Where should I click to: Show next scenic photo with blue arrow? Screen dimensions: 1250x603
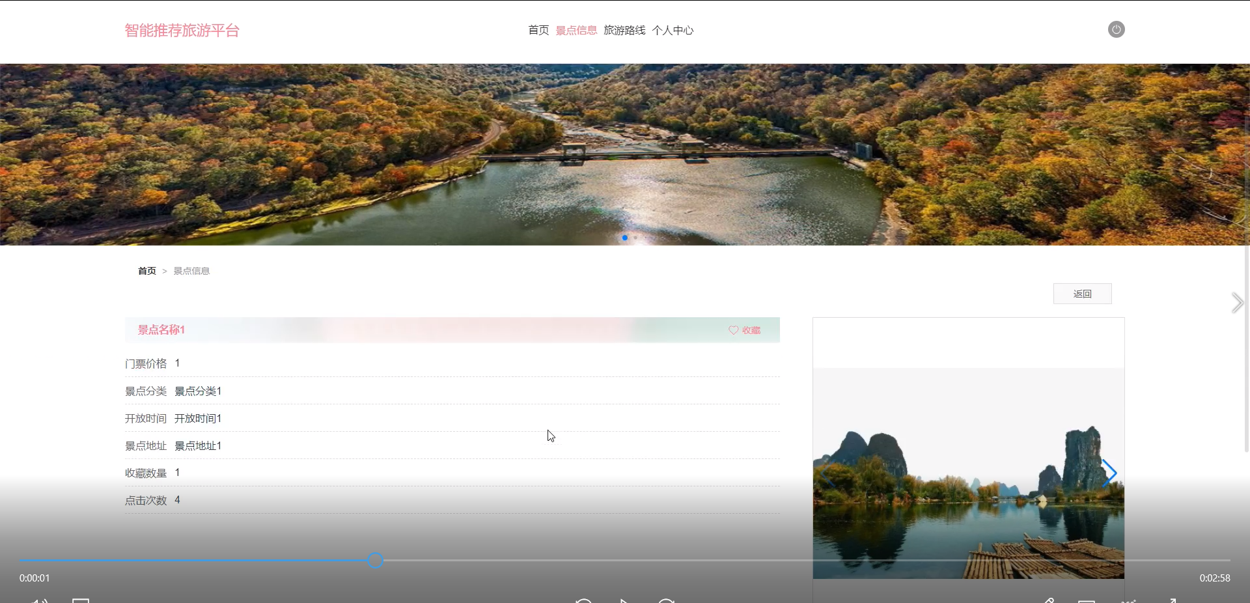point(1109,473)
